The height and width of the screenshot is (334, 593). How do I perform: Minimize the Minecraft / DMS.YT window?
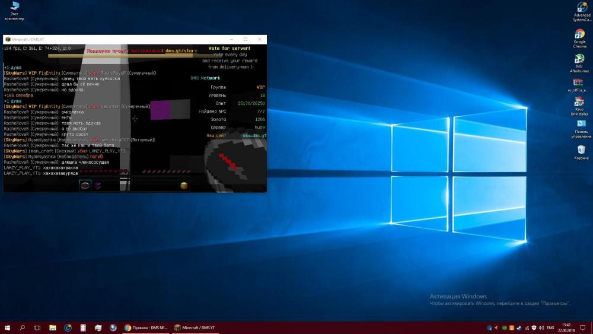click(x=231, y=39)
